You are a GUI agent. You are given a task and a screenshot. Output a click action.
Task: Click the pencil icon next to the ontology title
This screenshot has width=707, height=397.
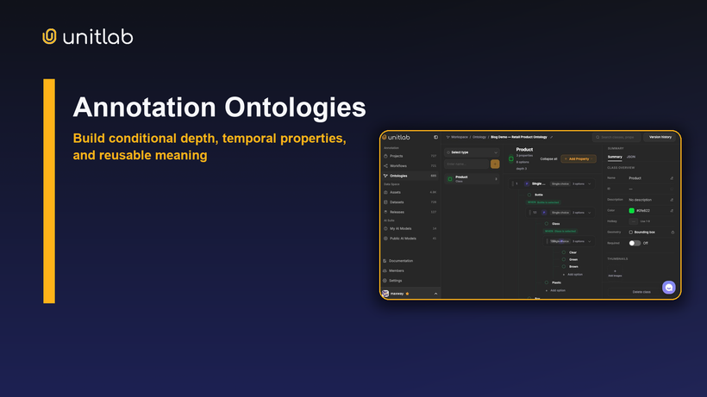pos(551,137)
